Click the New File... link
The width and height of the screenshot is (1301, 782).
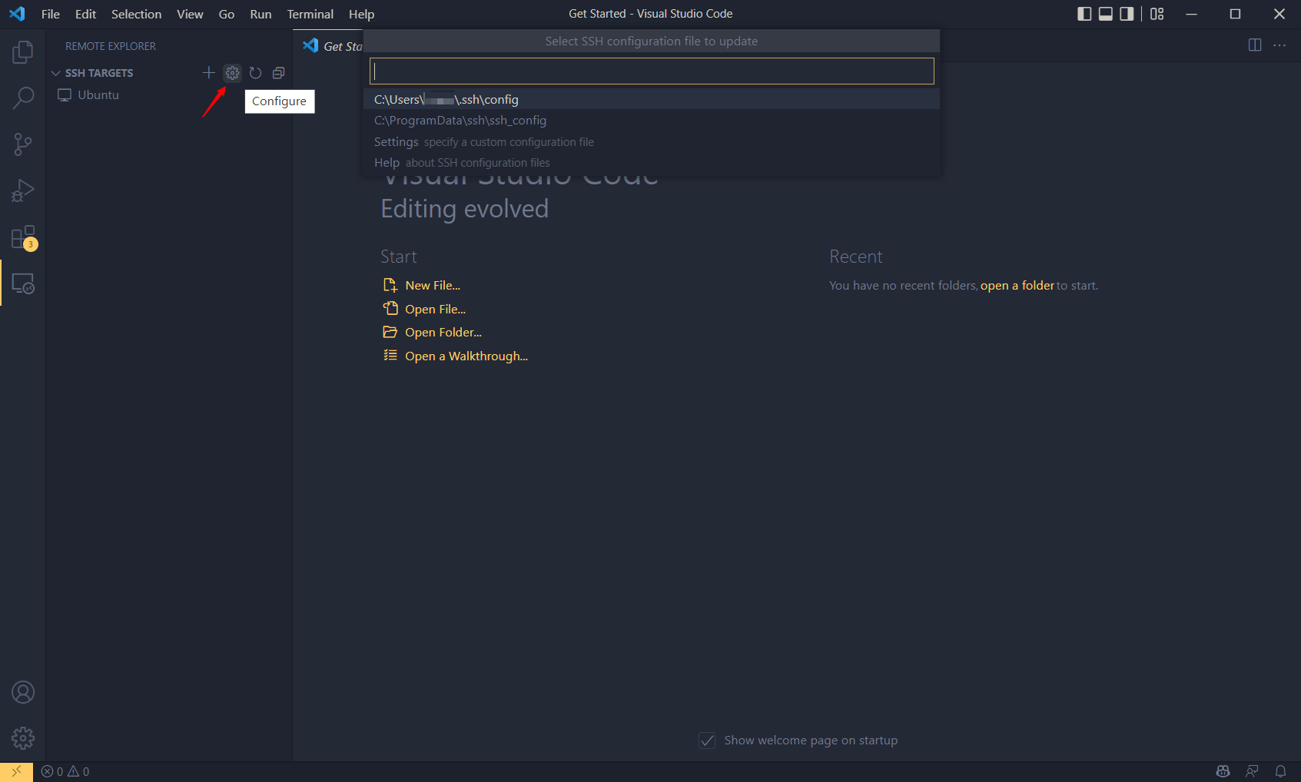[x=433, y=286]
